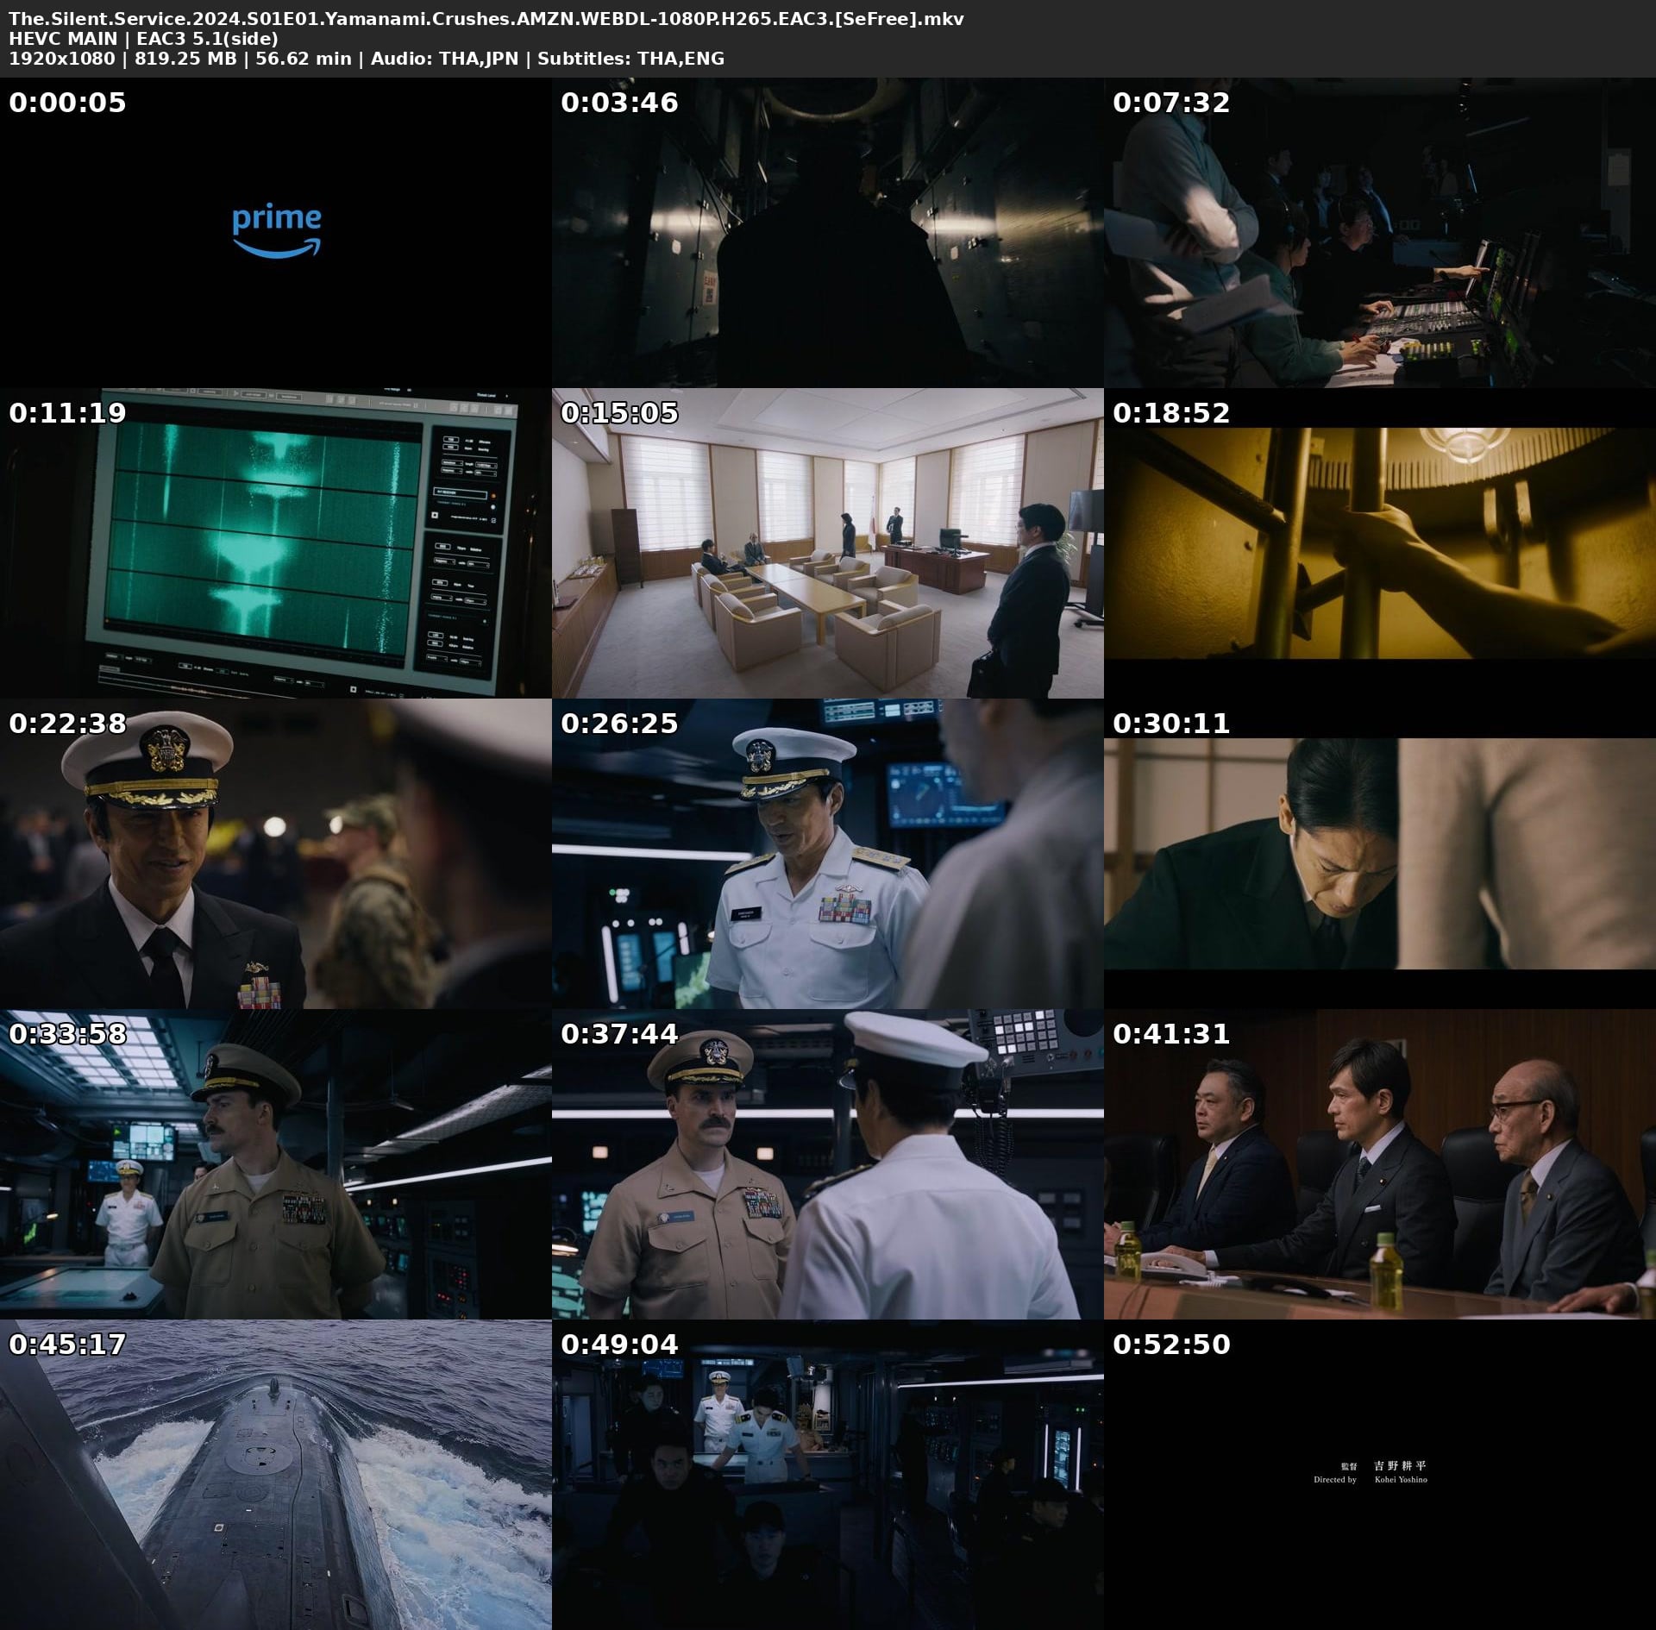Click the smiling officer frame at 0:22:38

click(x=276, y=853)
